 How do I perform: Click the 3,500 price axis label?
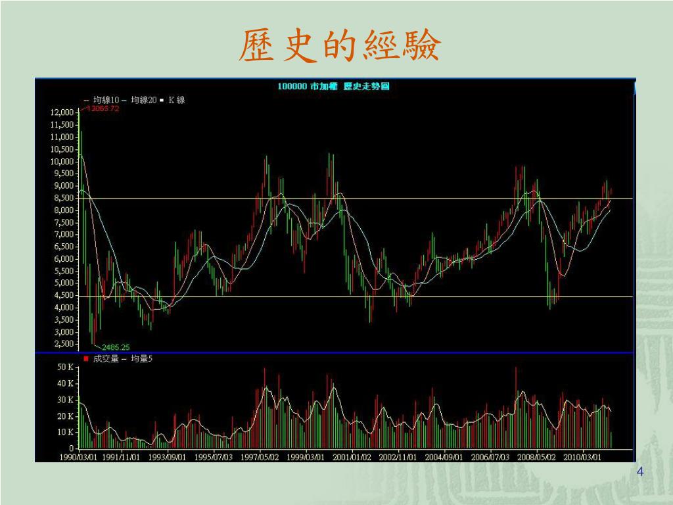point(64,320)
